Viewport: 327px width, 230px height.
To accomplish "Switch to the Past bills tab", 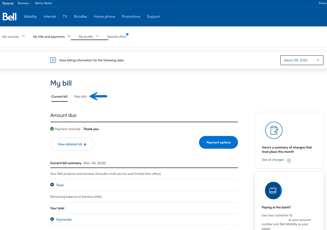I will (x=81, y=97).
